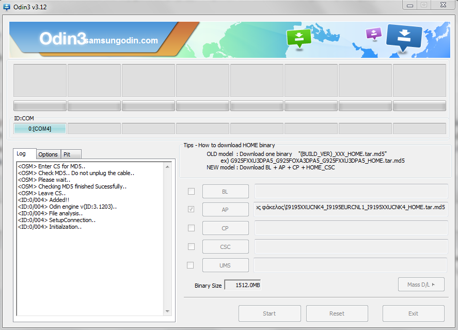Image resolution: width=458 pixels, height=330 pixels.
Task: Click the BL file button
Action: click(226, 192)
